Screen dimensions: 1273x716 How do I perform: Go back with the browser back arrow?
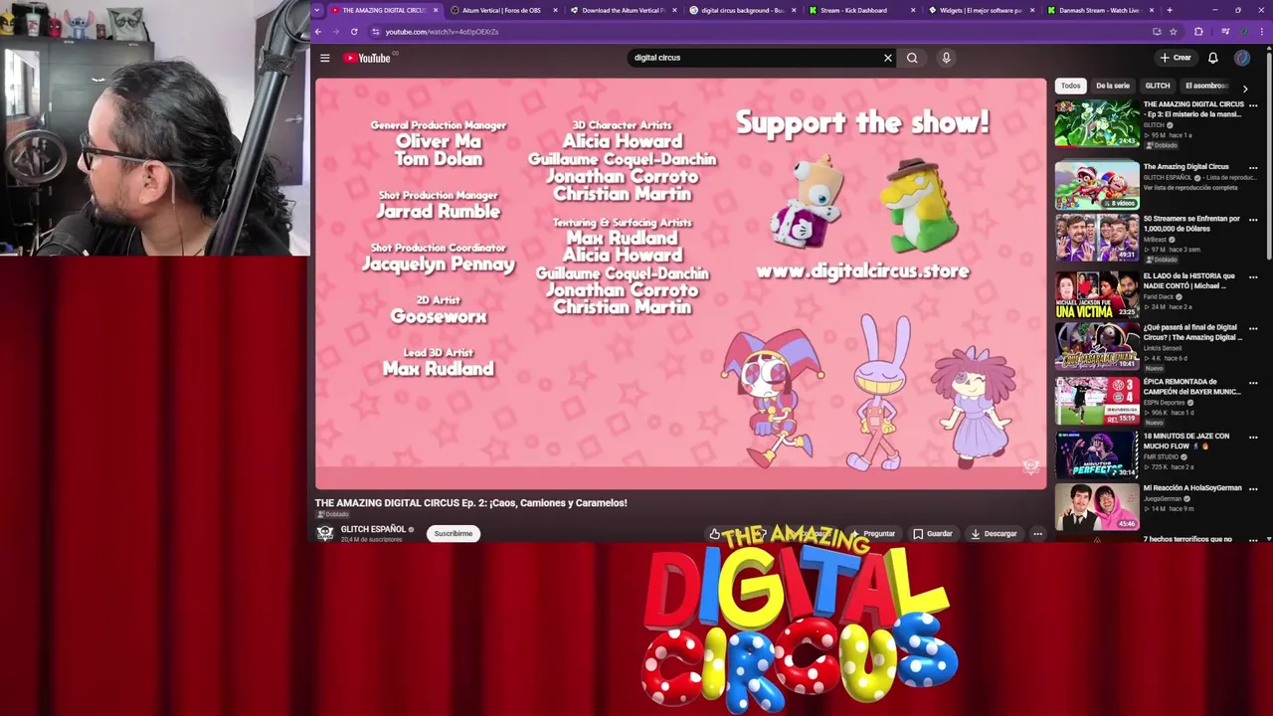(318, 32)
